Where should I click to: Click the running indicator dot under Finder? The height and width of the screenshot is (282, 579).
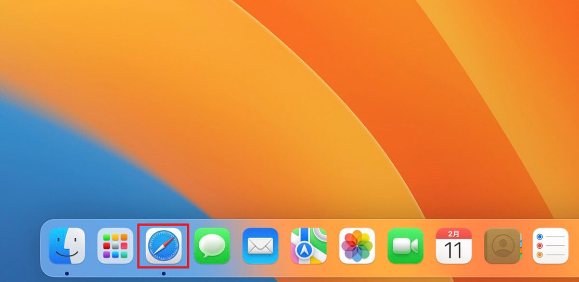pos(67,273)
